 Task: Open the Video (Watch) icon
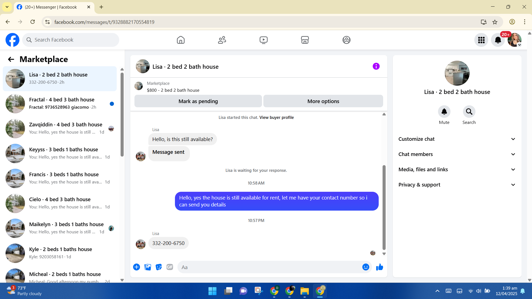coord(263,40)
